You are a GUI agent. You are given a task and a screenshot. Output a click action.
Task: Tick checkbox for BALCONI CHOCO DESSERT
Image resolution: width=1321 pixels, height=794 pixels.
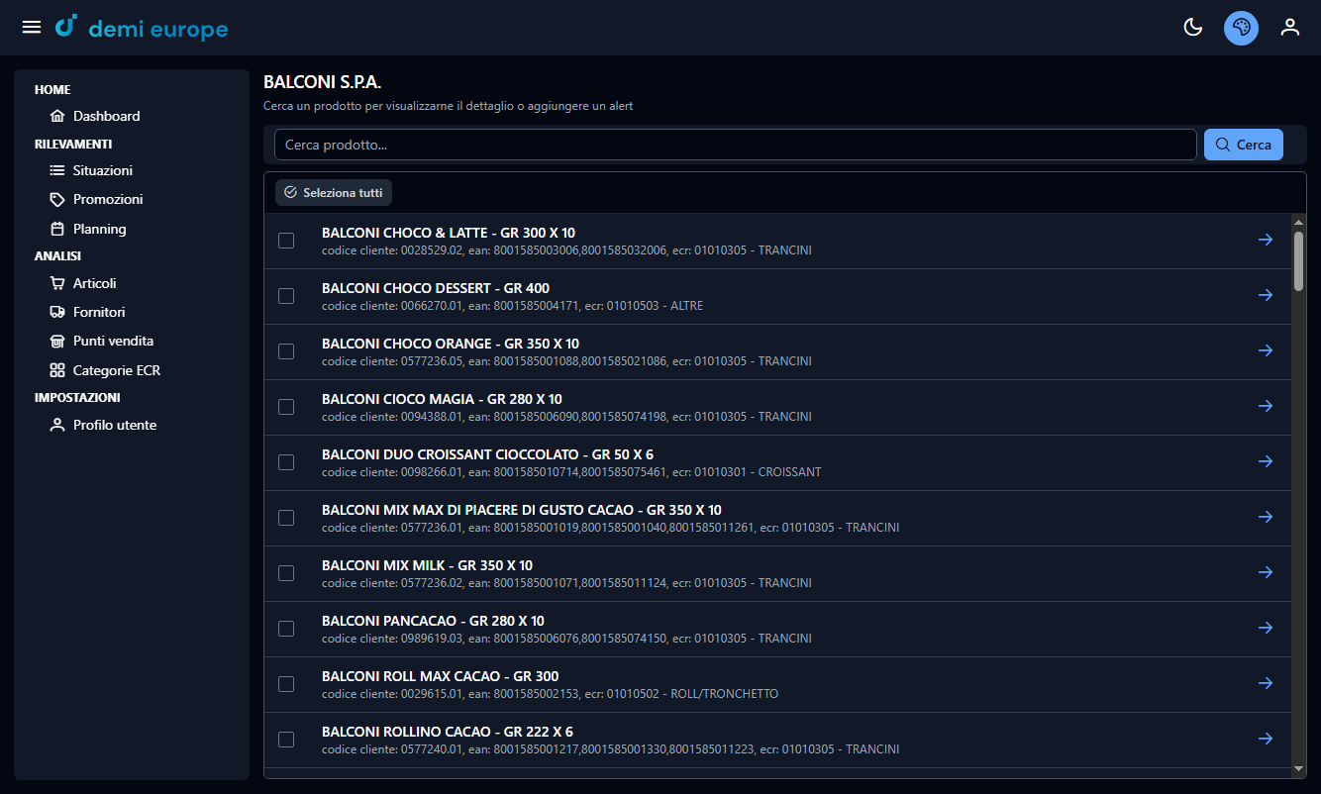(x=286, y=296)
